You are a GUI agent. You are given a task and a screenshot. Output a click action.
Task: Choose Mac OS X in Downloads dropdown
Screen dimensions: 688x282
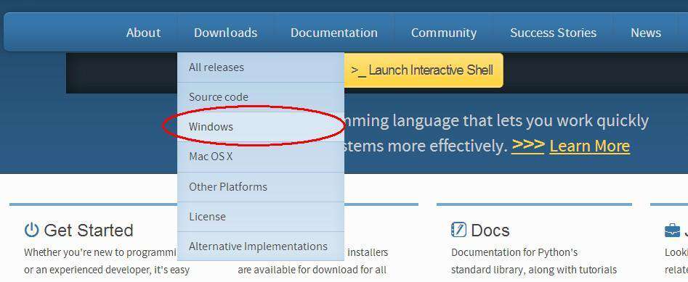tap(261, 157)
